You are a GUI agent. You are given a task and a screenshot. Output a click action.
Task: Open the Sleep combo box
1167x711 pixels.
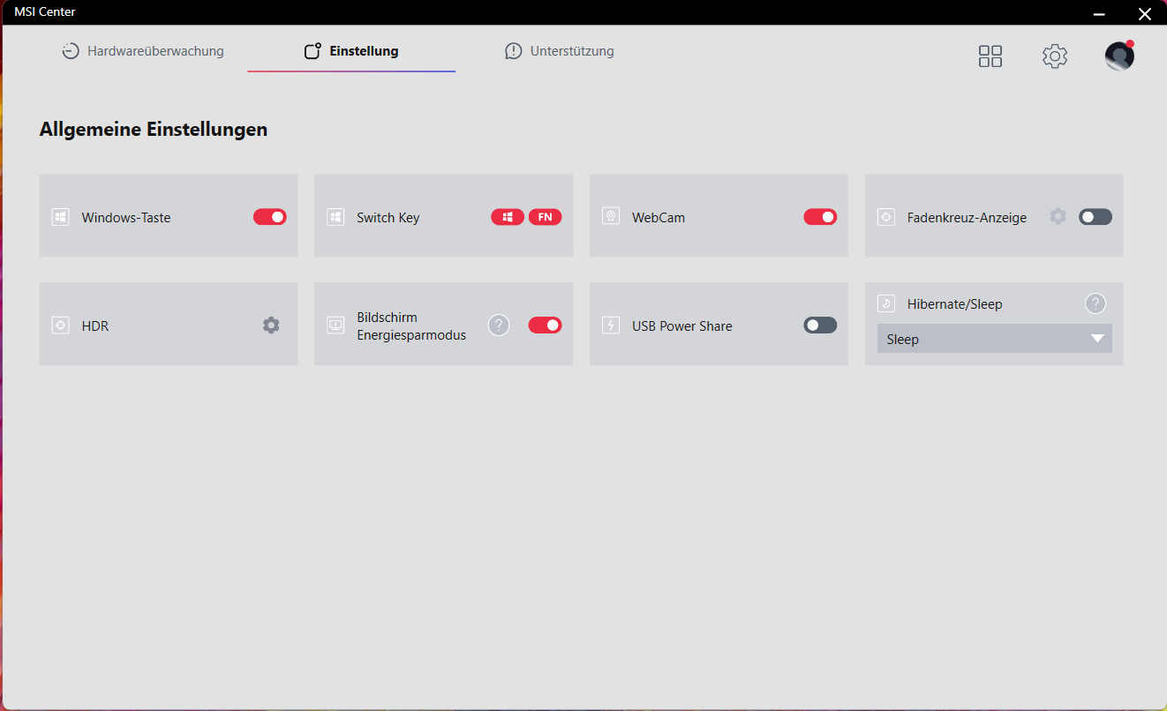(980, 339)
